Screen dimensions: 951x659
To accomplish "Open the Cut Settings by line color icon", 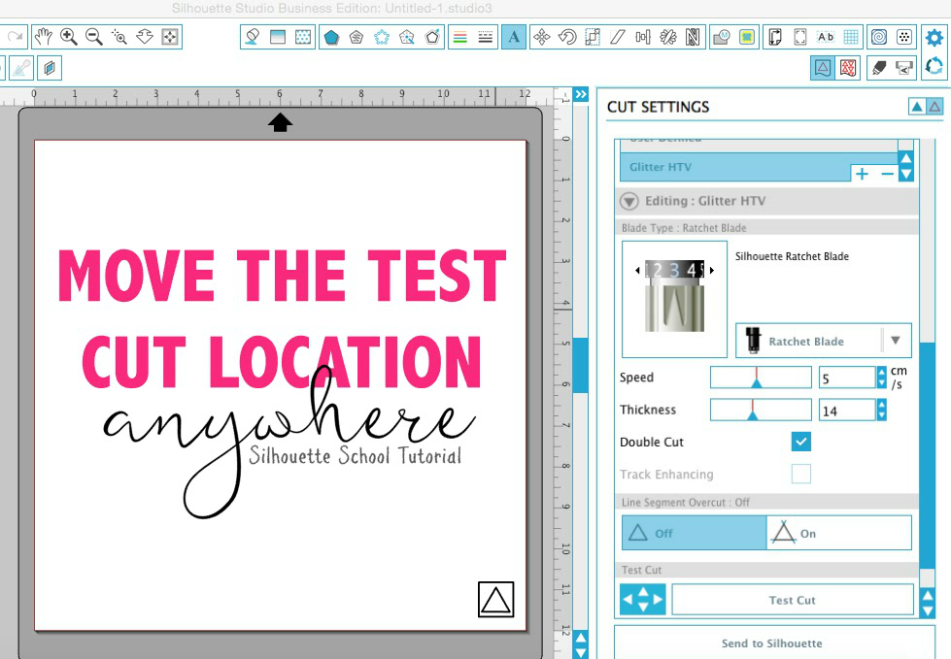I will (846, 68).
